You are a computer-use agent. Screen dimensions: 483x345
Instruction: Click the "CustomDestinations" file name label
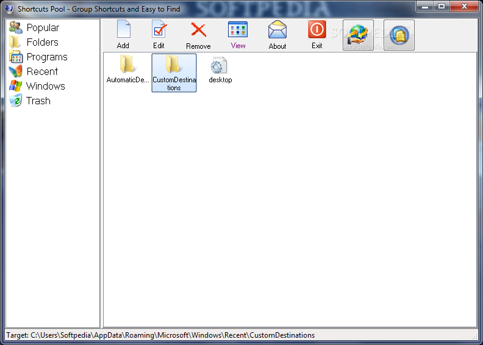[x=174, y=84]
